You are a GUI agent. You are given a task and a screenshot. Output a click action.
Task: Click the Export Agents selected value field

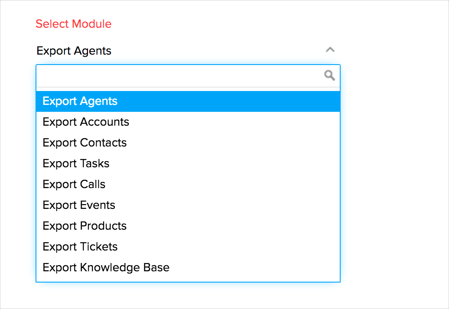[188, 51]
